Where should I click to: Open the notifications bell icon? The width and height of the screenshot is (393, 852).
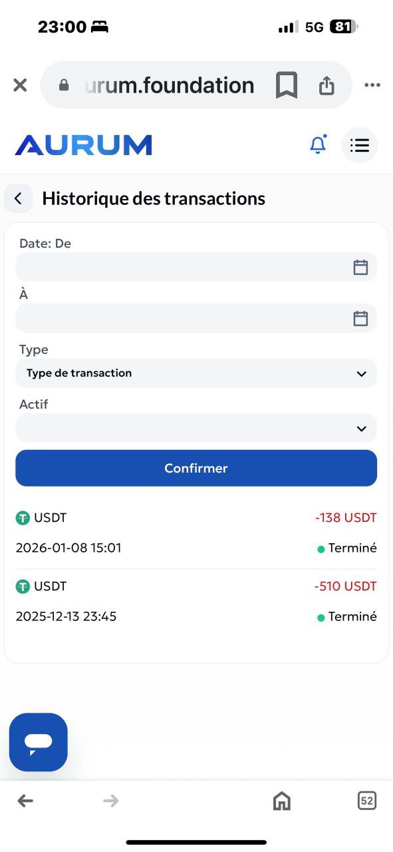coord(319,144)
